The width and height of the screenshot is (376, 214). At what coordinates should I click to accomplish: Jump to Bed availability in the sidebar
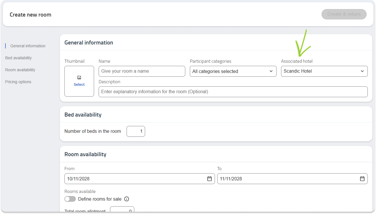tap(19, 58)
